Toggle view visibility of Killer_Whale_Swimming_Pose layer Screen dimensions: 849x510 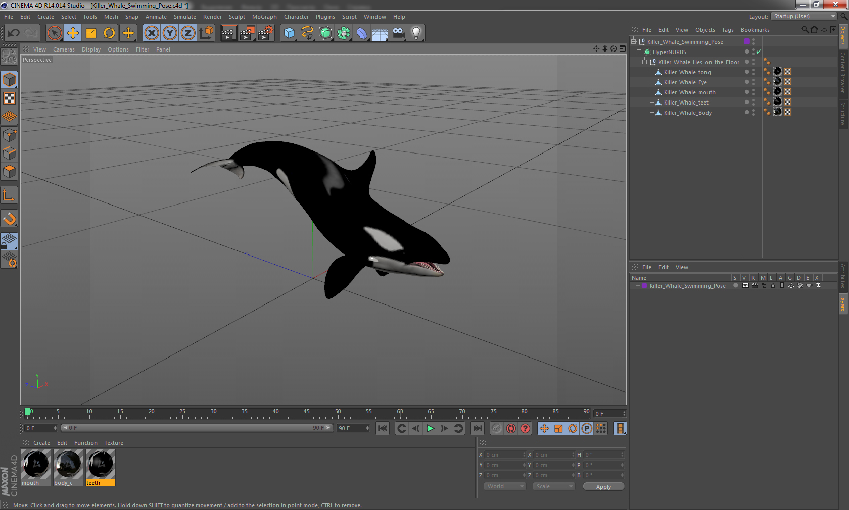(x=745, y=285)
